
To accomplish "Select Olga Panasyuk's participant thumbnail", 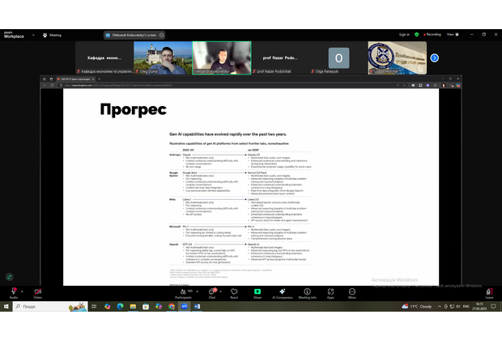I will point(338,58).
